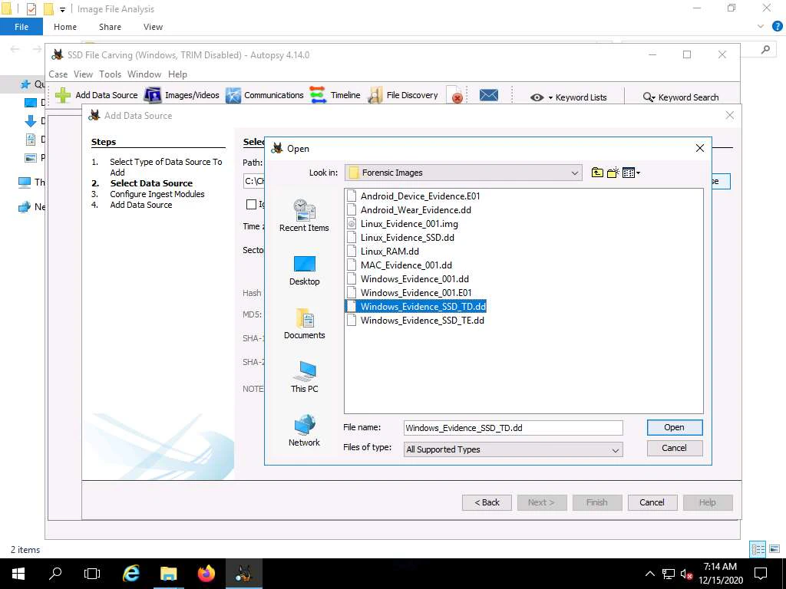786x589 pixels.
Task: Go to Desktop shortcut in Open dialog
Action: click(304, 271)
